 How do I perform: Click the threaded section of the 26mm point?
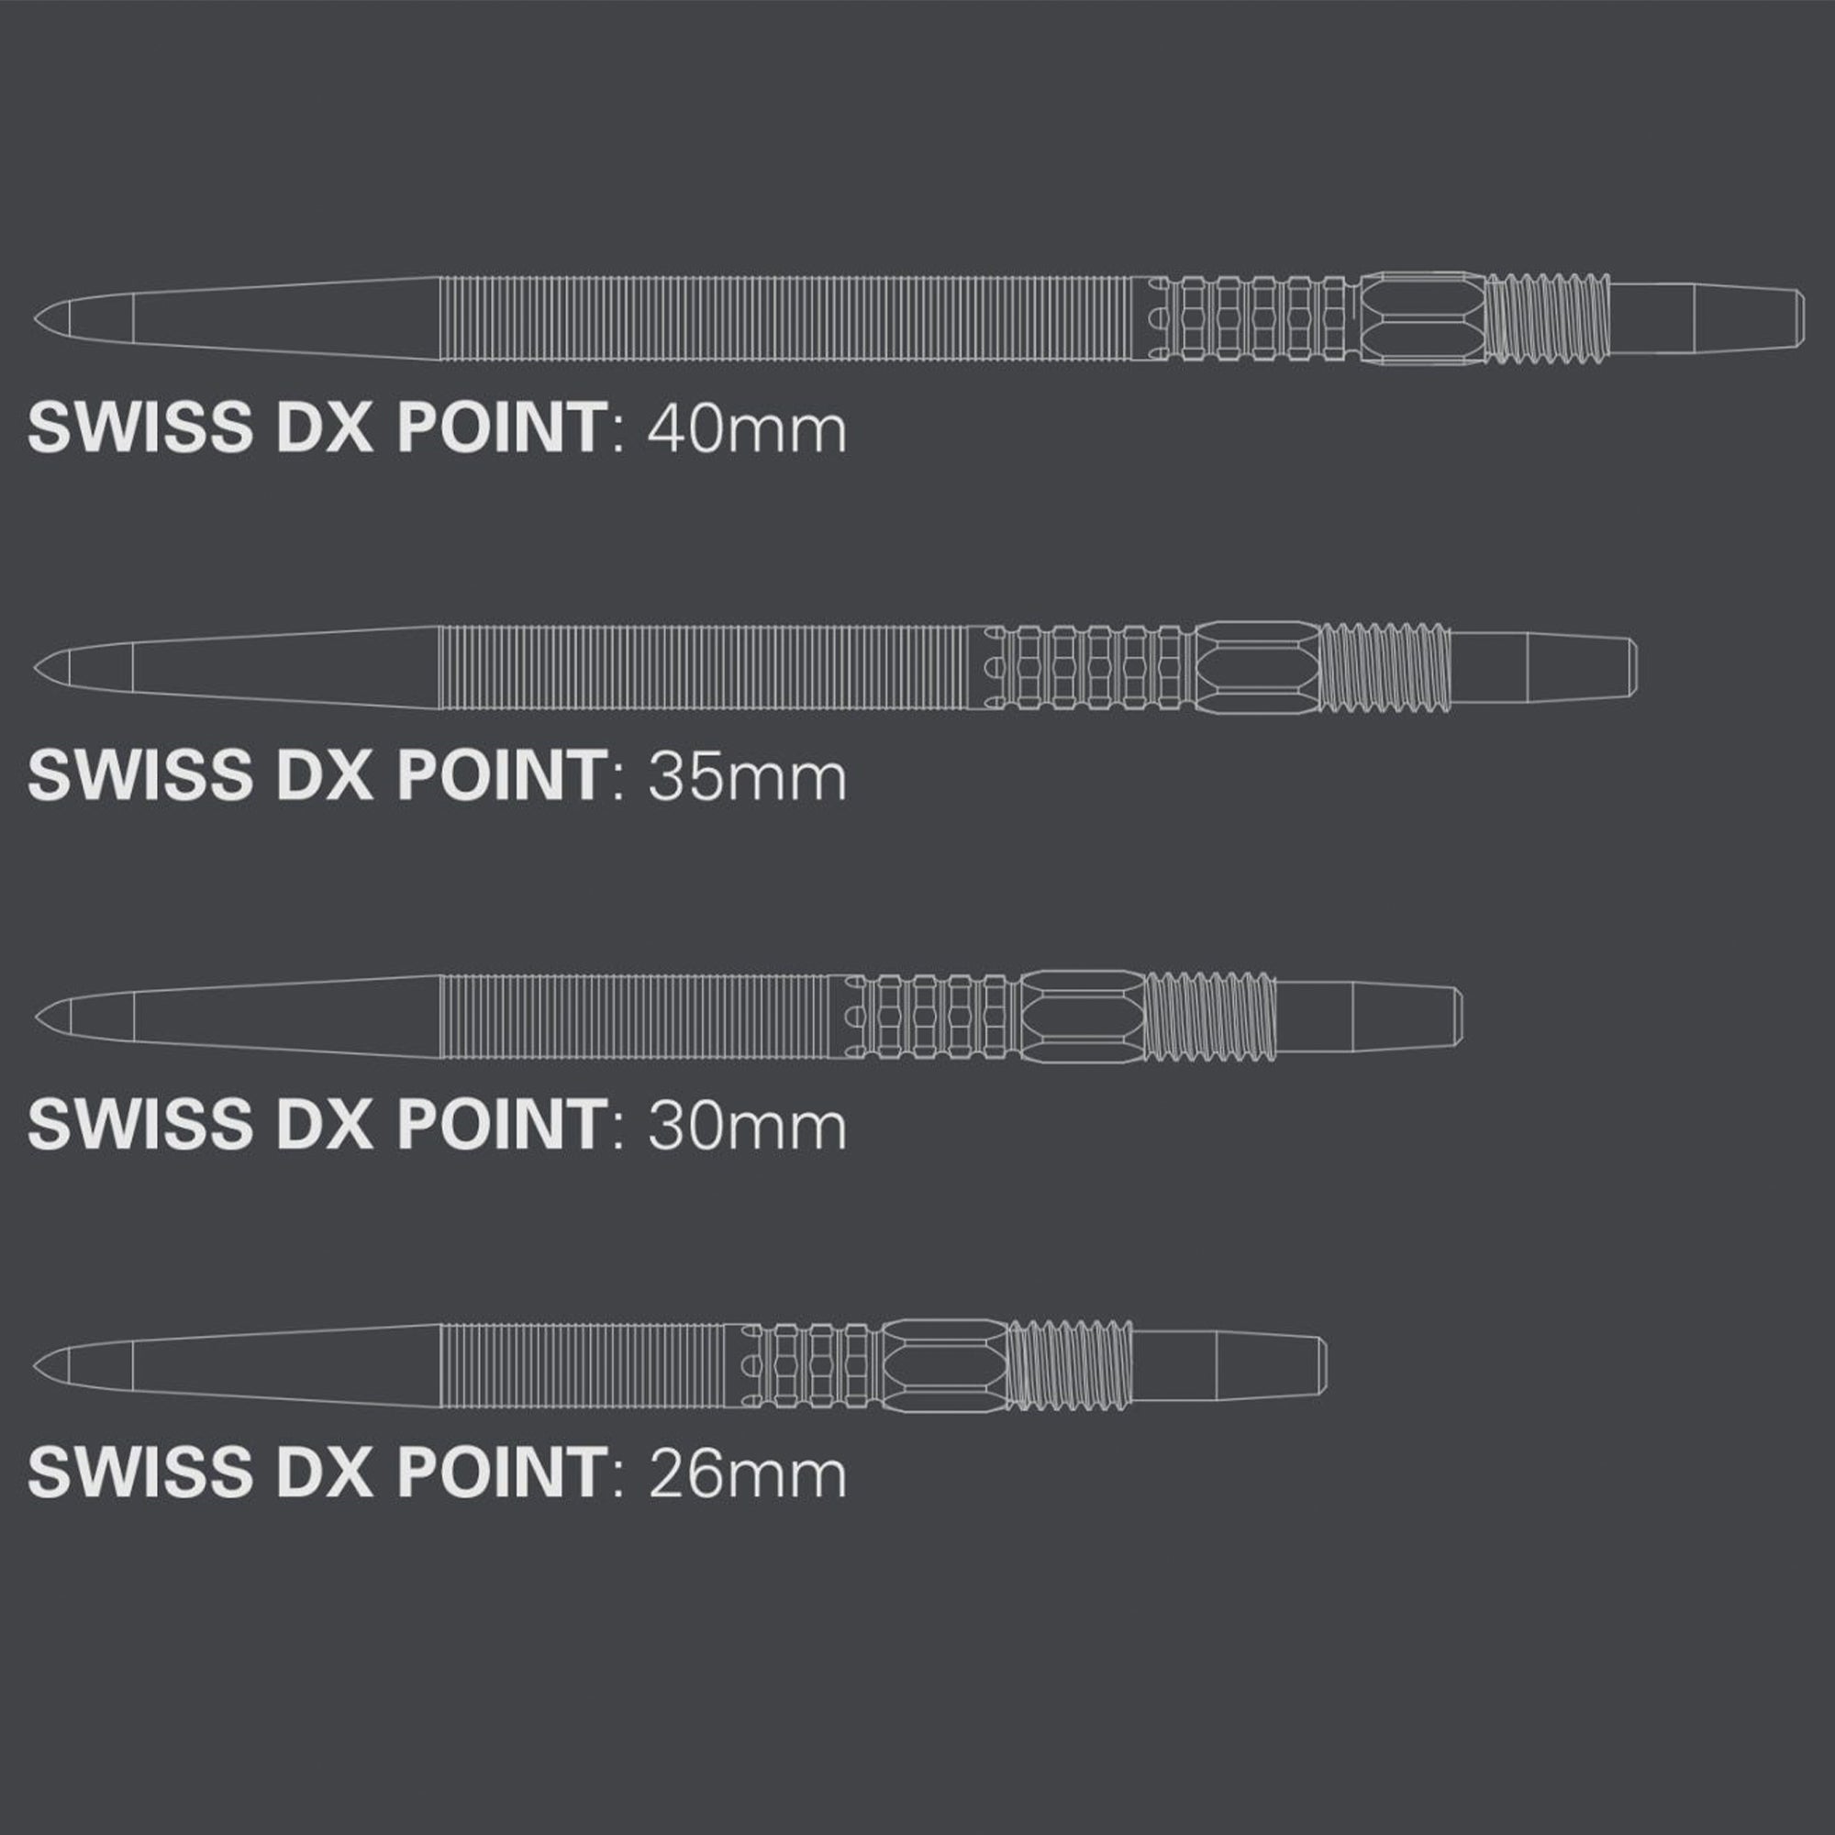(1070, 1365)
